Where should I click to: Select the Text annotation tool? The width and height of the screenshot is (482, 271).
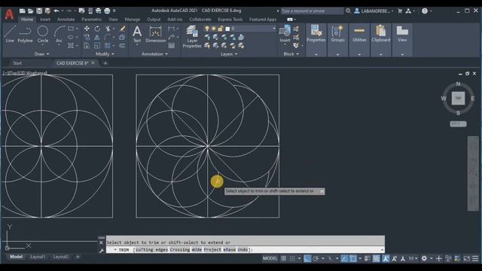pyautogui.click(x=137, y=34)
